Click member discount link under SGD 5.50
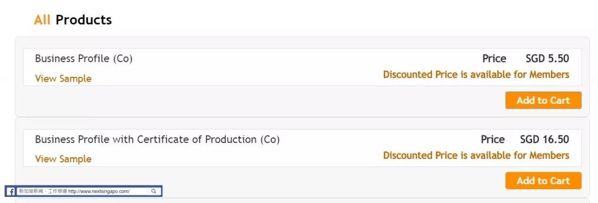 tap(476, 74)
